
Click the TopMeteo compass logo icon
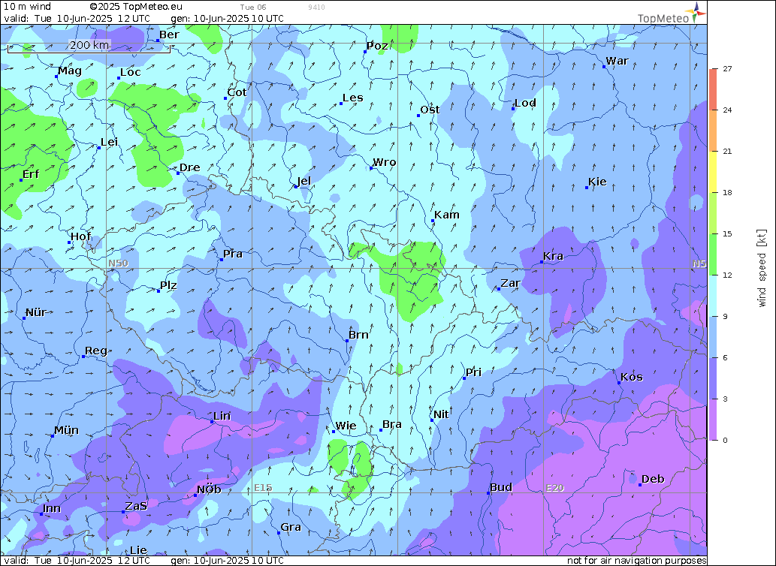(697, 11)
